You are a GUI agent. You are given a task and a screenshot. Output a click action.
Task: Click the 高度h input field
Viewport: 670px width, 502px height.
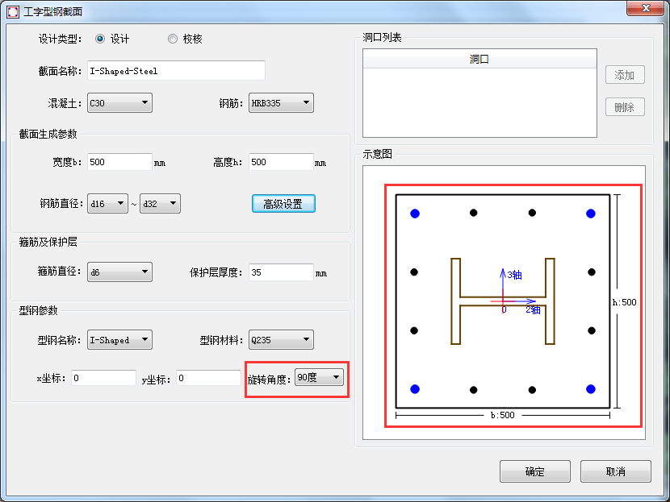point(280,162)
